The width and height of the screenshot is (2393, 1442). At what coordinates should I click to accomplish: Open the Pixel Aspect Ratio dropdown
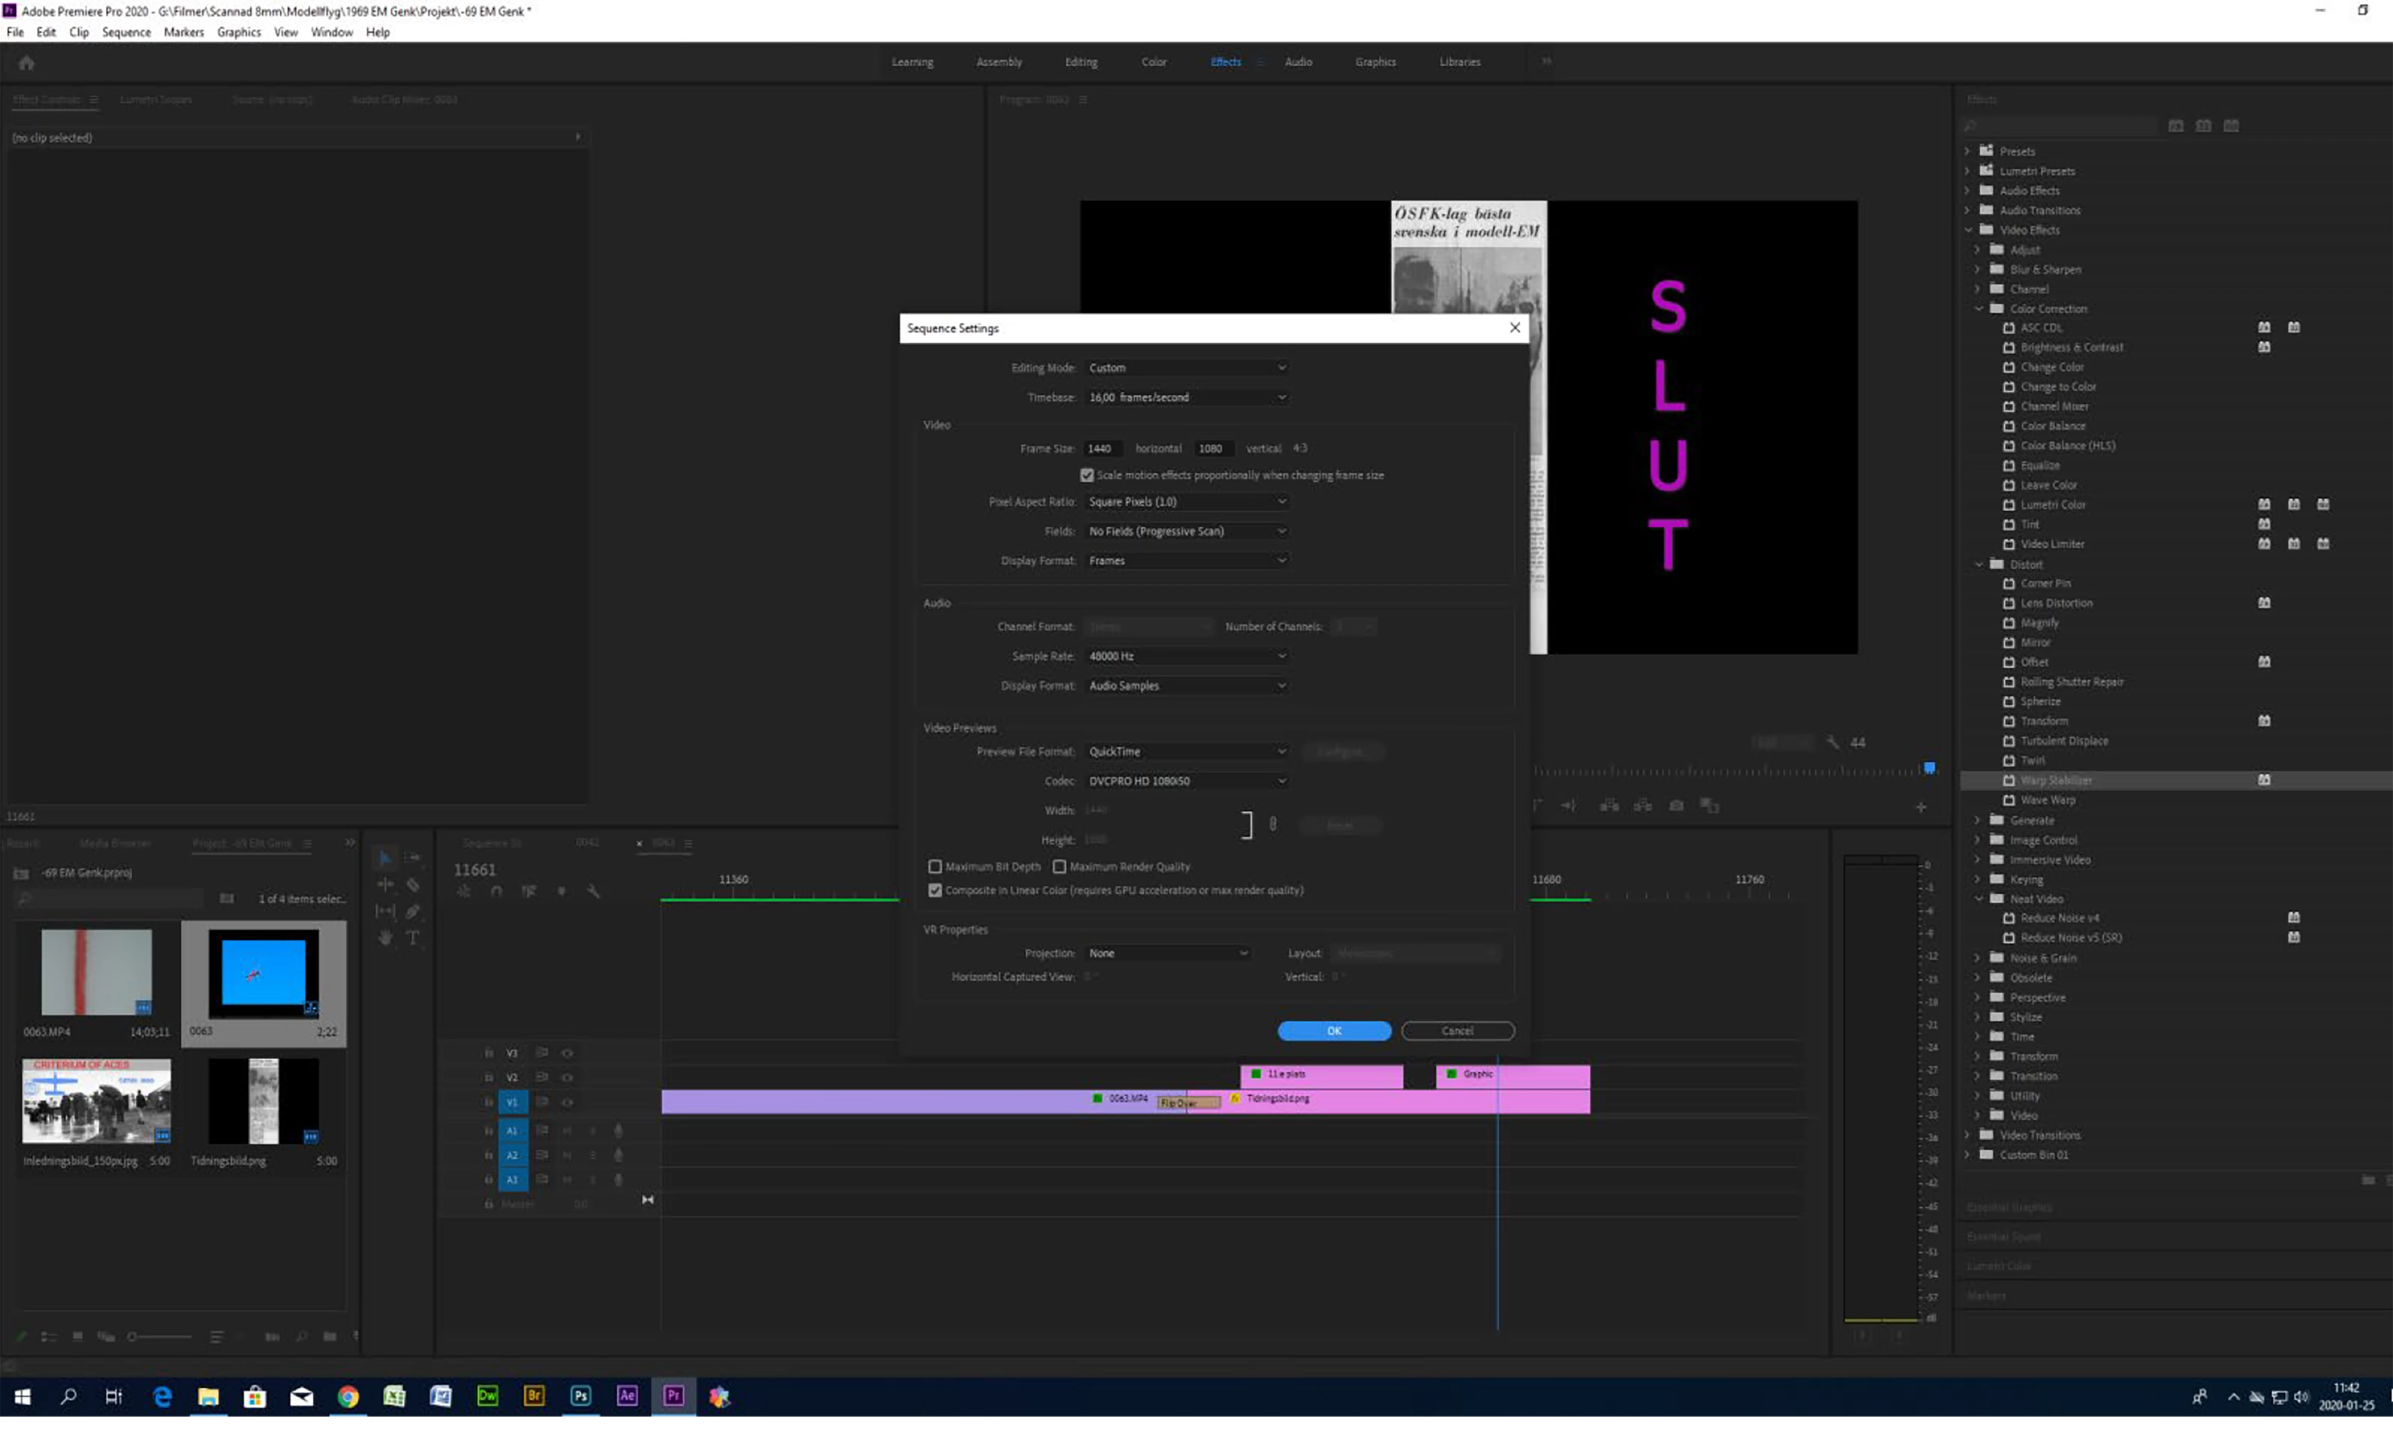(1187, 501)
